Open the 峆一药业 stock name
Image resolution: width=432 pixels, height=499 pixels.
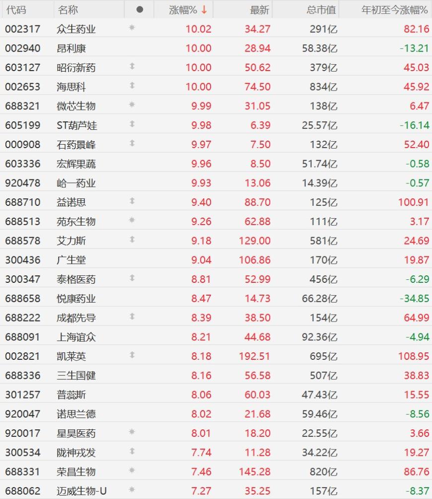(76, 183)
